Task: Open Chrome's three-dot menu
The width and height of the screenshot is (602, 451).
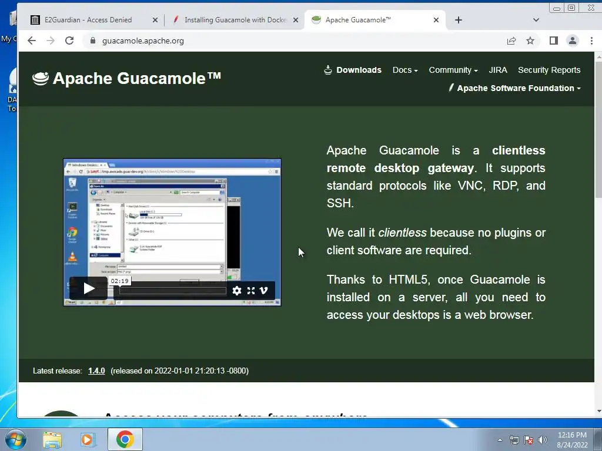Action: pos(591,41)
